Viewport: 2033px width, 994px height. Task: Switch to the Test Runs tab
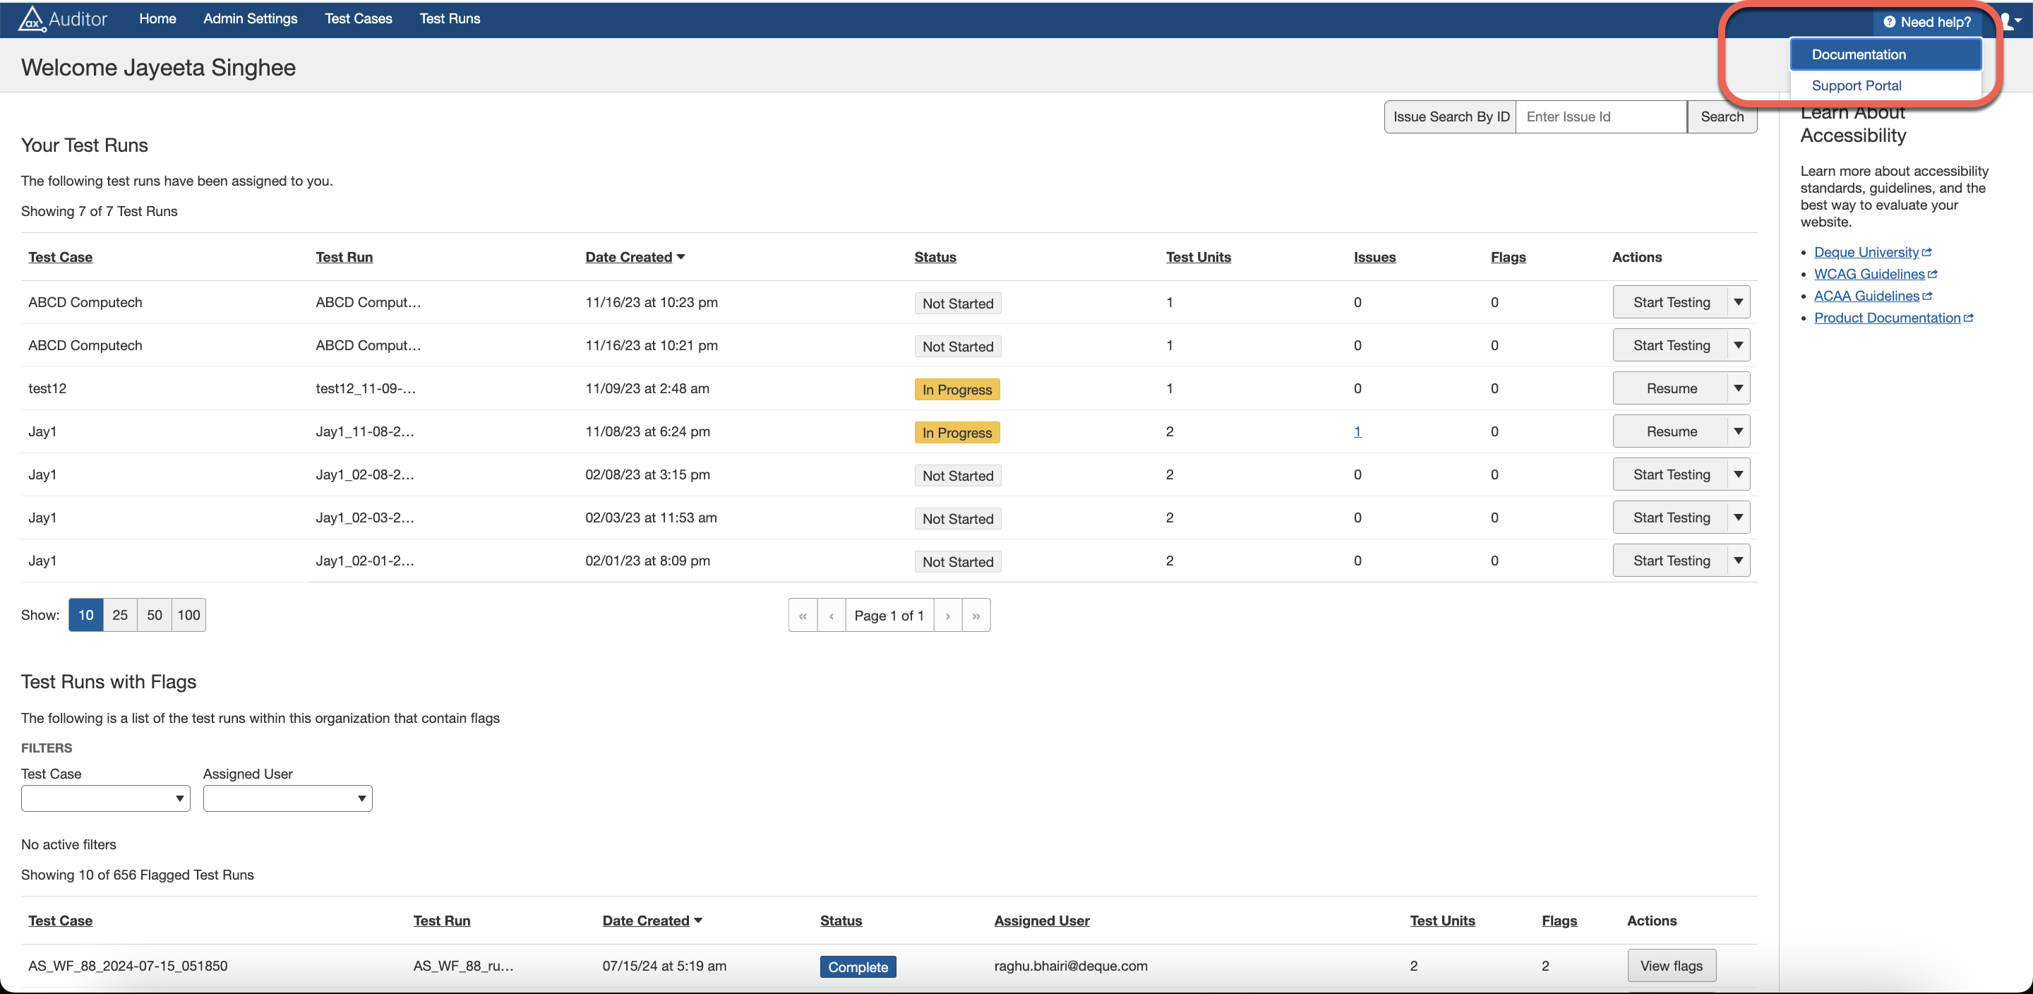(449, 18)
